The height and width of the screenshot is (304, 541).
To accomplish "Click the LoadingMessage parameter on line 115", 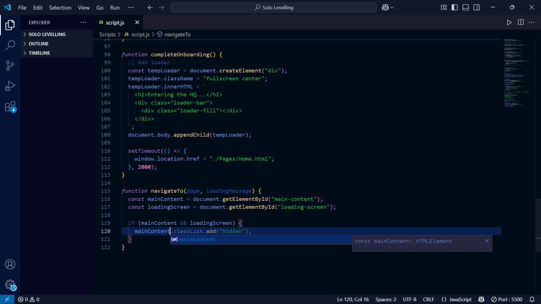I will [x=229, y=191].
